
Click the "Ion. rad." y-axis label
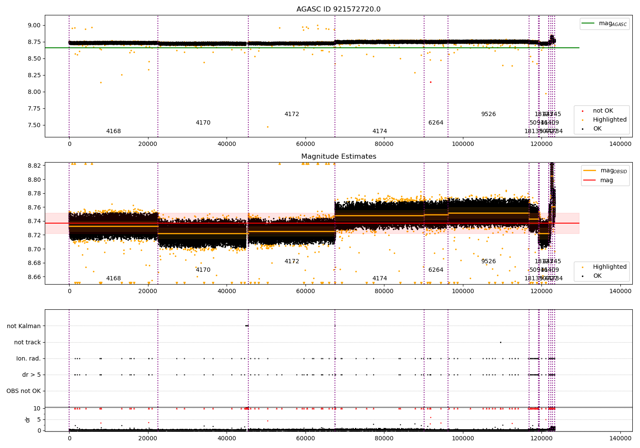point(29,358)
